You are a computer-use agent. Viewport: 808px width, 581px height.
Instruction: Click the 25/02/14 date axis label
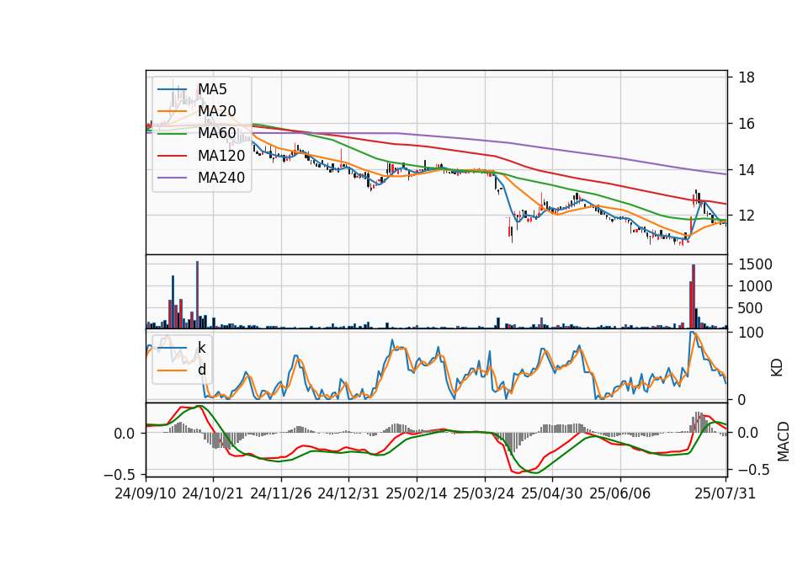(x=417, y=493)
